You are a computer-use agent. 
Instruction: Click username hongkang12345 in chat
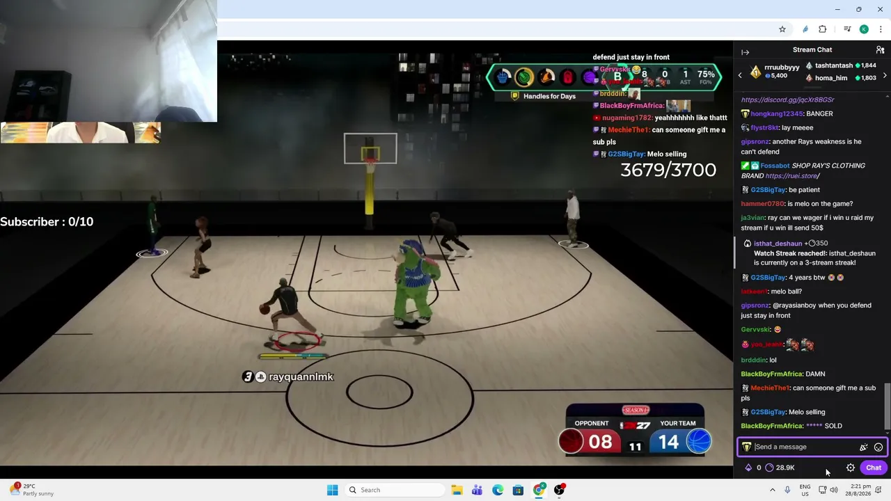point(777,114)
